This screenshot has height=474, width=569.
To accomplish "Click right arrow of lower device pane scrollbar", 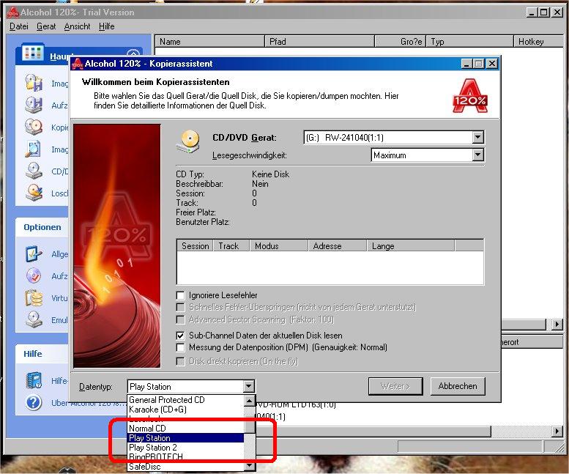I will 557,431.
